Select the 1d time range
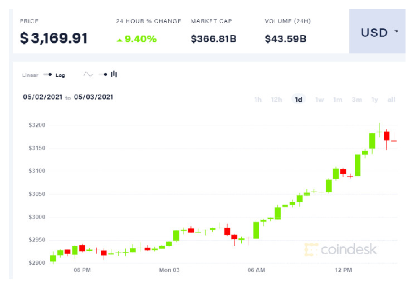Viewport: 415px width, 287px height. pos(299,100)
